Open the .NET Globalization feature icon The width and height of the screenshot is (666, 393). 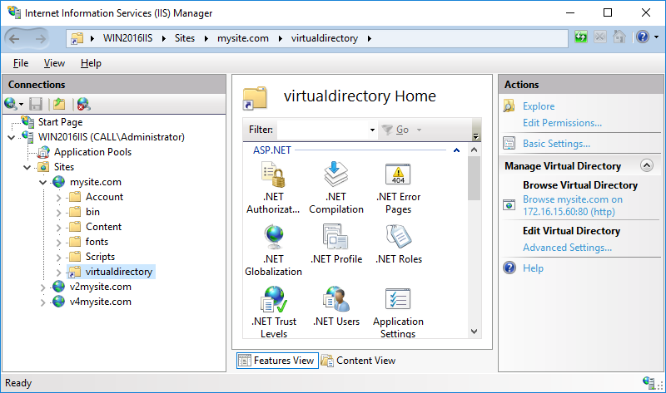274,238
